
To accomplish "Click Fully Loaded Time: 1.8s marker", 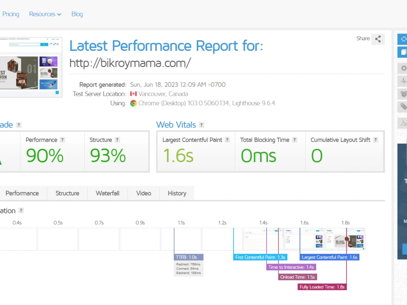I will [x=322, y=287].
